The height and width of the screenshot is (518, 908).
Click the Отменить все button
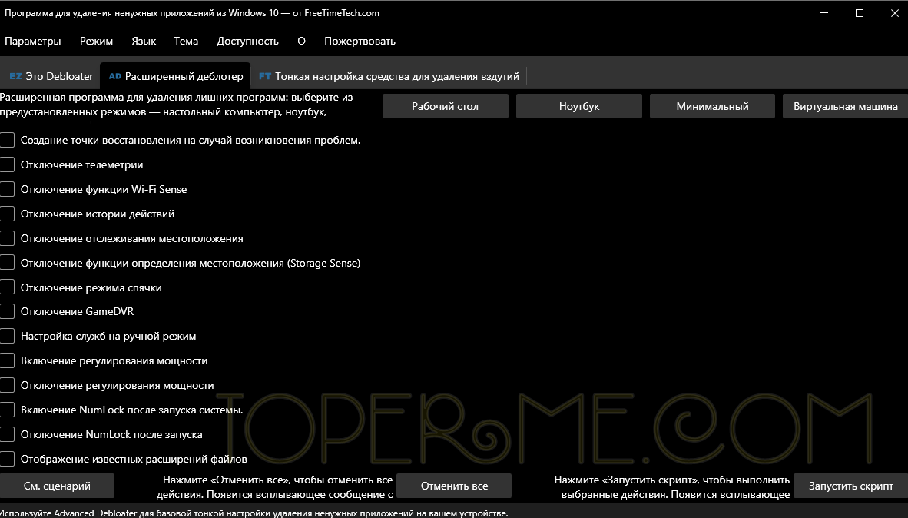[455, 486]
